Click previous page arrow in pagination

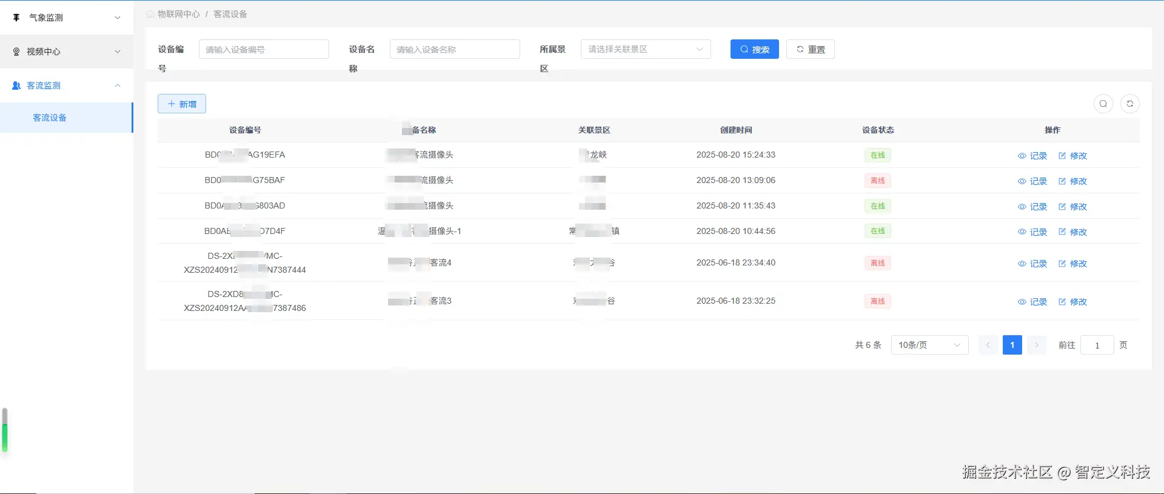pyautogui.click(x=988, y=345)
